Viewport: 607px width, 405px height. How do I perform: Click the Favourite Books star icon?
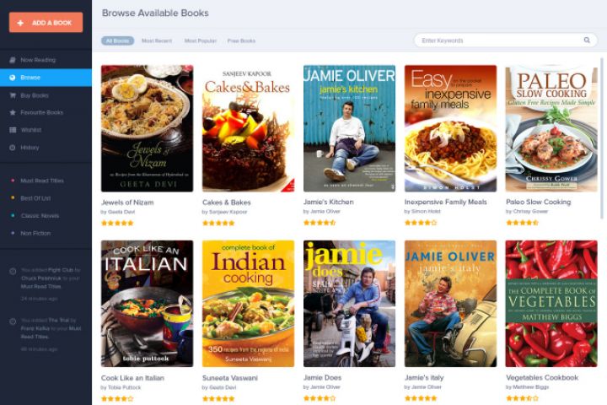point(13,113)
